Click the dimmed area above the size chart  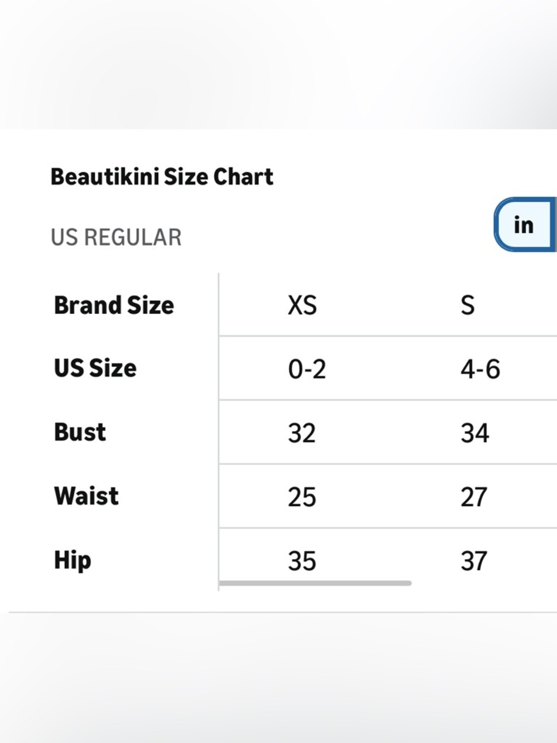pos(278,64)
